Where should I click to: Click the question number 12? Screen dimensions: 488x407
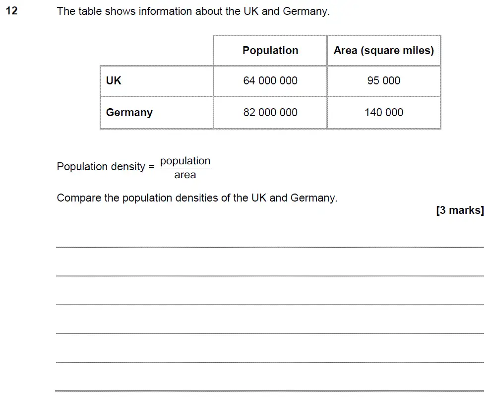coord(11,11)
